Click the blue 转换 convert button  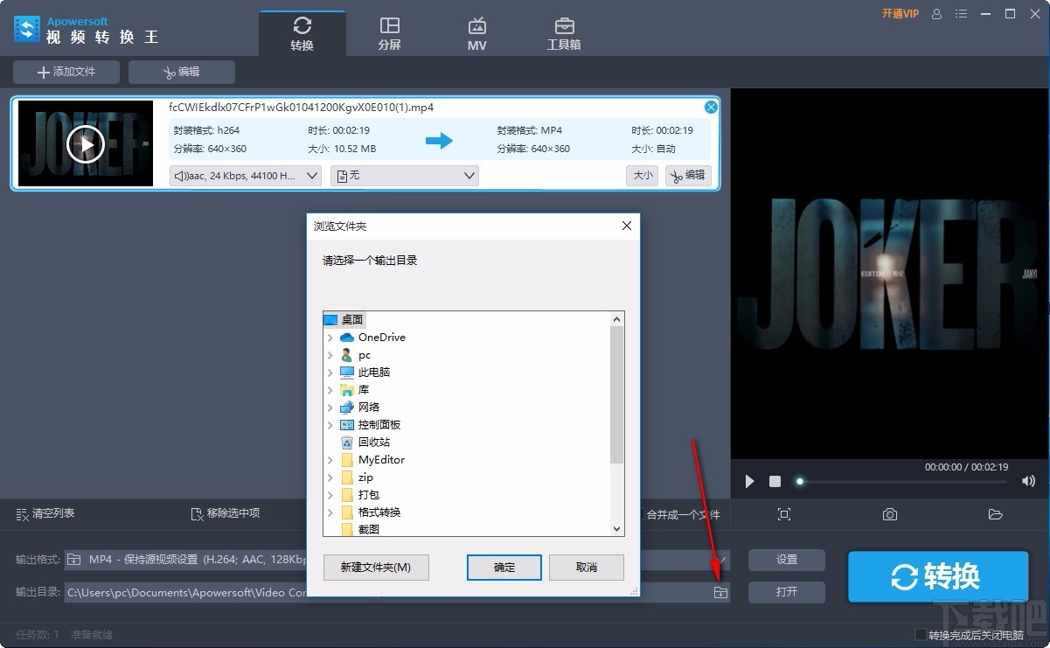pos(937,576)
